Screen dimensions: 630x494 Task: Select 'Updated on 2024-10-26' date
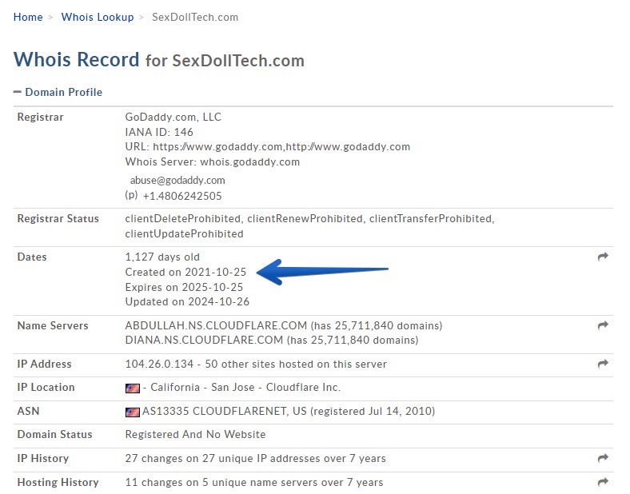pos(187,301)
